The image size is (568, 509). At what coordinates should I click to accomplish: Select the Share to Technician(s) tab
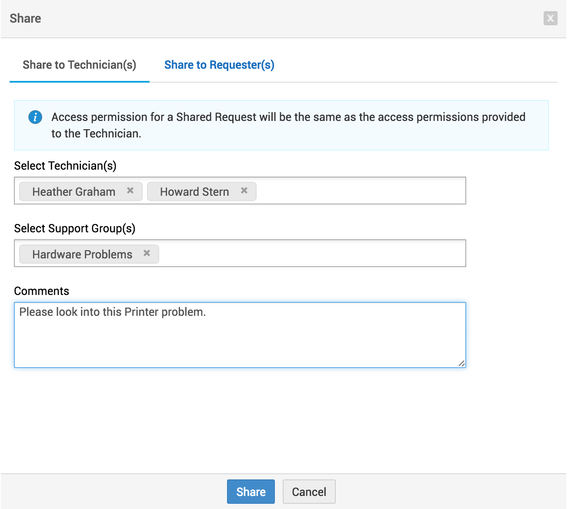[79, 65]
